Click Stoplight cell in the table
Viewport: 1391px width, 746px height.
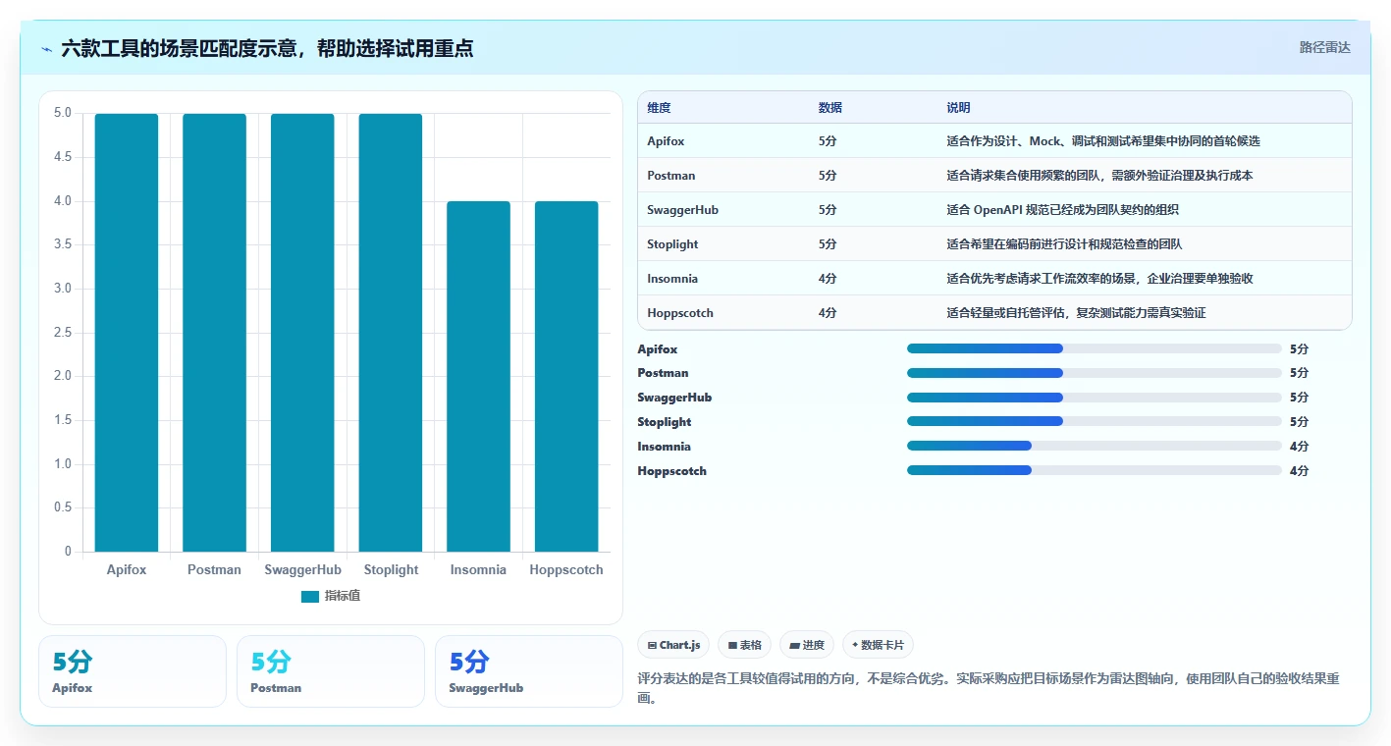(x=672, y=244)
